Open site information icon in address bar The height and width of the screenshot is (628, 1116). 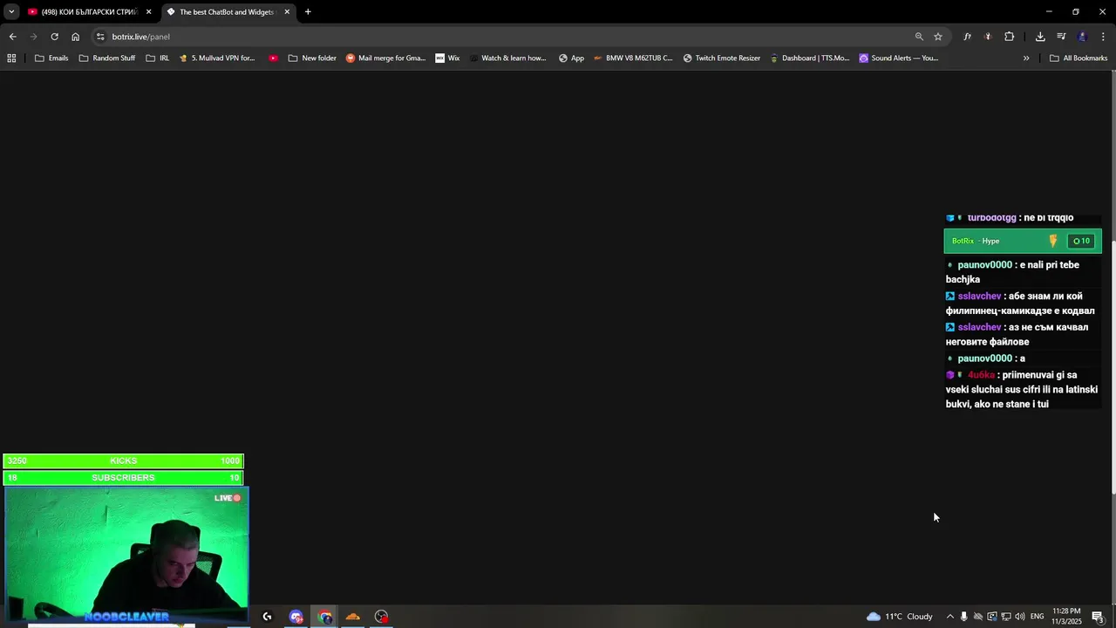(x=100, y=37)
